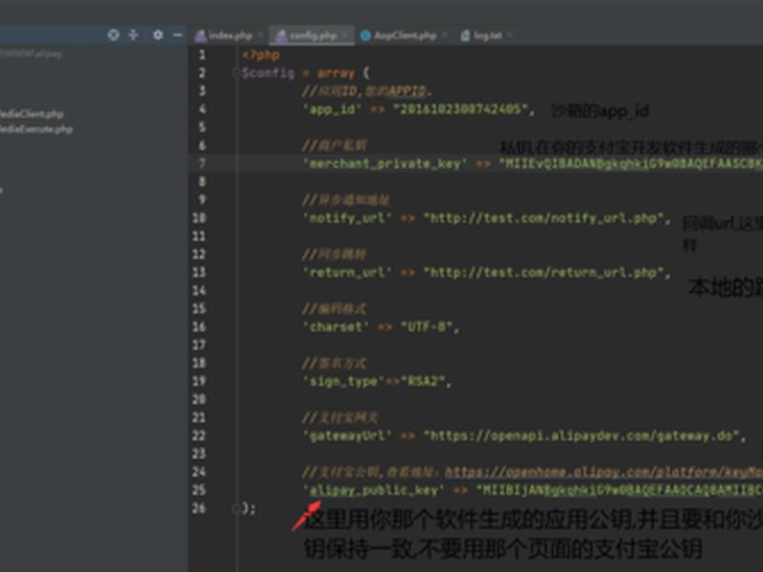Screen dimensions: 763x572
Task: Click the array keyword on line 2
Action: click(x=337, y=73)
